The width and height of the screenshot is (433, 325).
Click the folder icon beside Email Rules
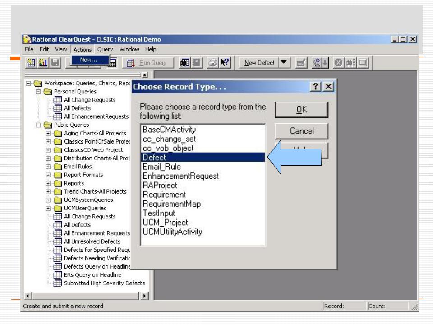tap(58, 167)
